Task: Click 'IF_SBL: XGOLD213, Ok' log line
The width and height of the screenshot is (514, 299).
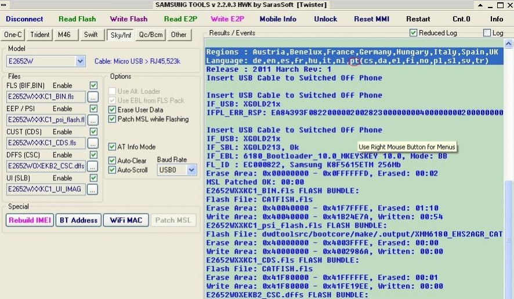Action: coord(252,147)
